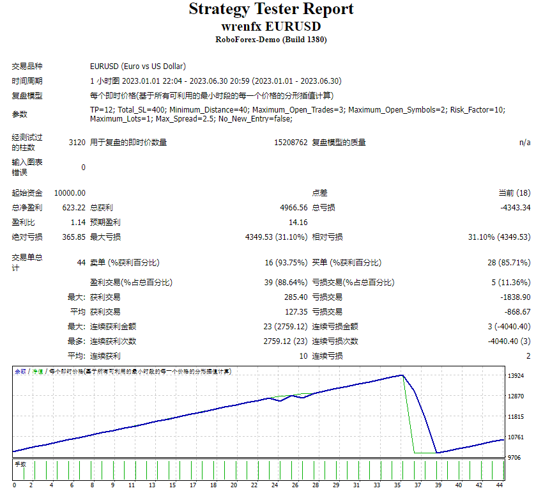
Task: Select the Maximum_Lots=1; Max_Spread=2.5 parameters line
Action: coord(191,119)
